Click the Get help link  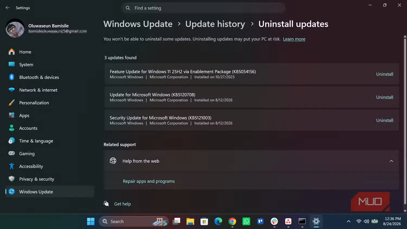pos(122,204)
